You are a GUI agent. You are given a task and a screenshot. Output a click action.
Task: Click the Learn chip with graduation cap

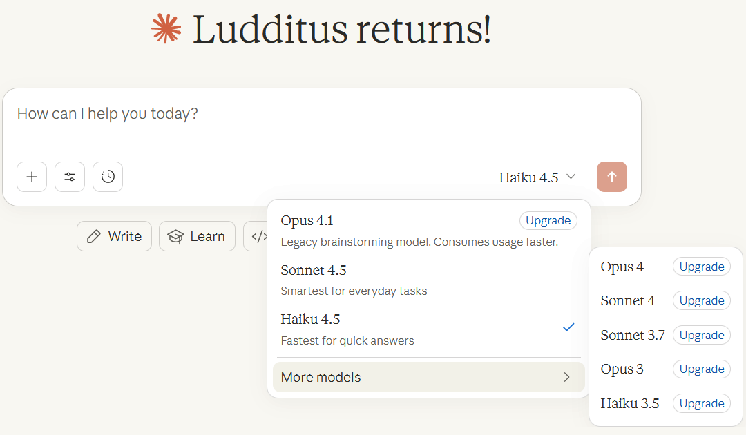click(197, 236)
